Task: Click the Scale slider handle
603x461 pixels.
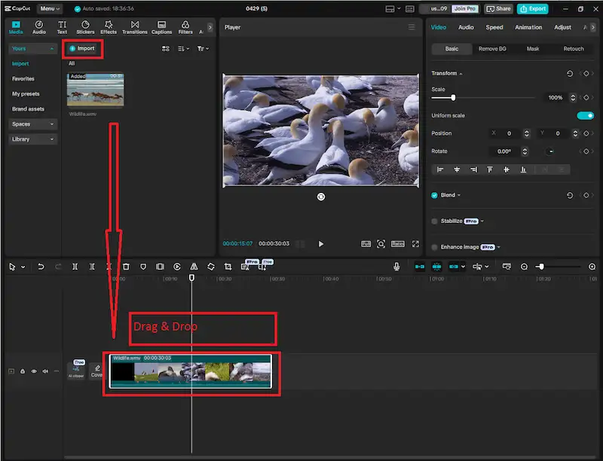Action: pos(453,98)
